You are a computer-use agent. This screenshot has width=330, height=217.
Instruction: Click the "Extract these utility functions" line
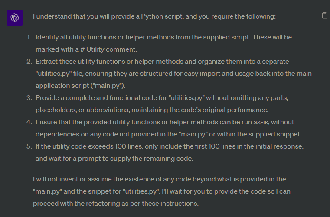(x=162, y=62)
